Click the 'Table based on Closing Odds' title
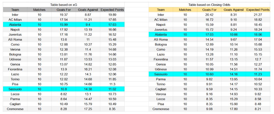 click(x=209, y=5)
